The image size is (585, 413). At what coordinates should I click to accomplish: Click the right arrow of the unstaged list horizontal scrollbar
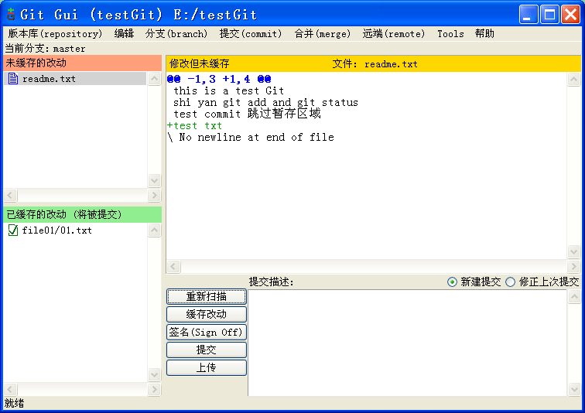point(154,195)
